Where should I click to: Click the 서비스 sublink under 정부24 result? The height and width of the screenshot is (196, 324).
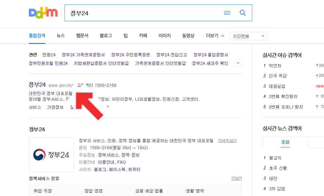click(x=35, y=107)
